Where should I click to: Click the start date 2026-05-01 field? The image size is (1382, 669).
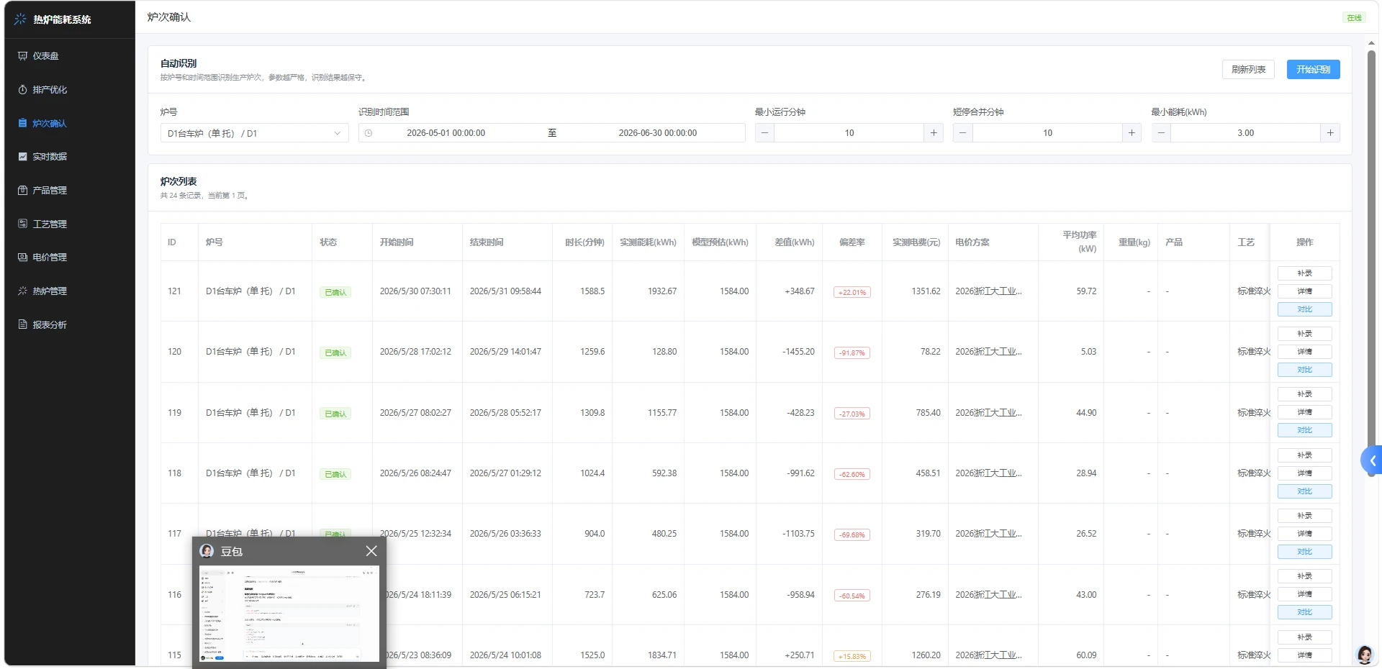446,133
